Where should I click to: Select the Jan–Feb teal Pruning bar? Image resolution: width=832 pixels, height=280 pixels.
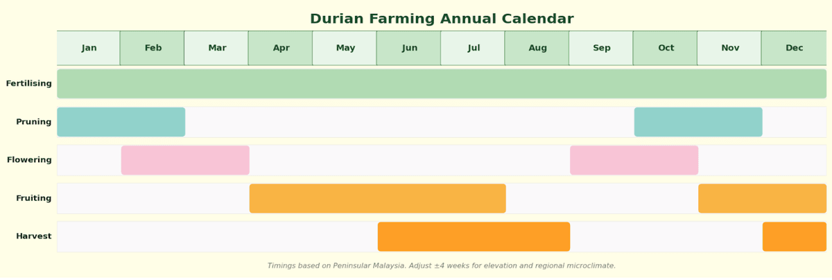(x=121, y=122)
